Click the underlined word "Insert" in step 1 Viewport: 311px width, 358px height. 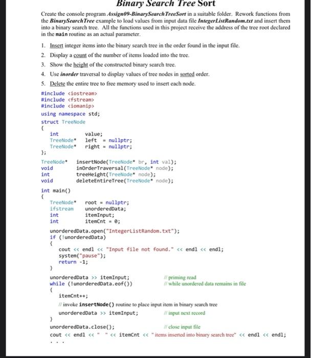click(x=56, y=46)
